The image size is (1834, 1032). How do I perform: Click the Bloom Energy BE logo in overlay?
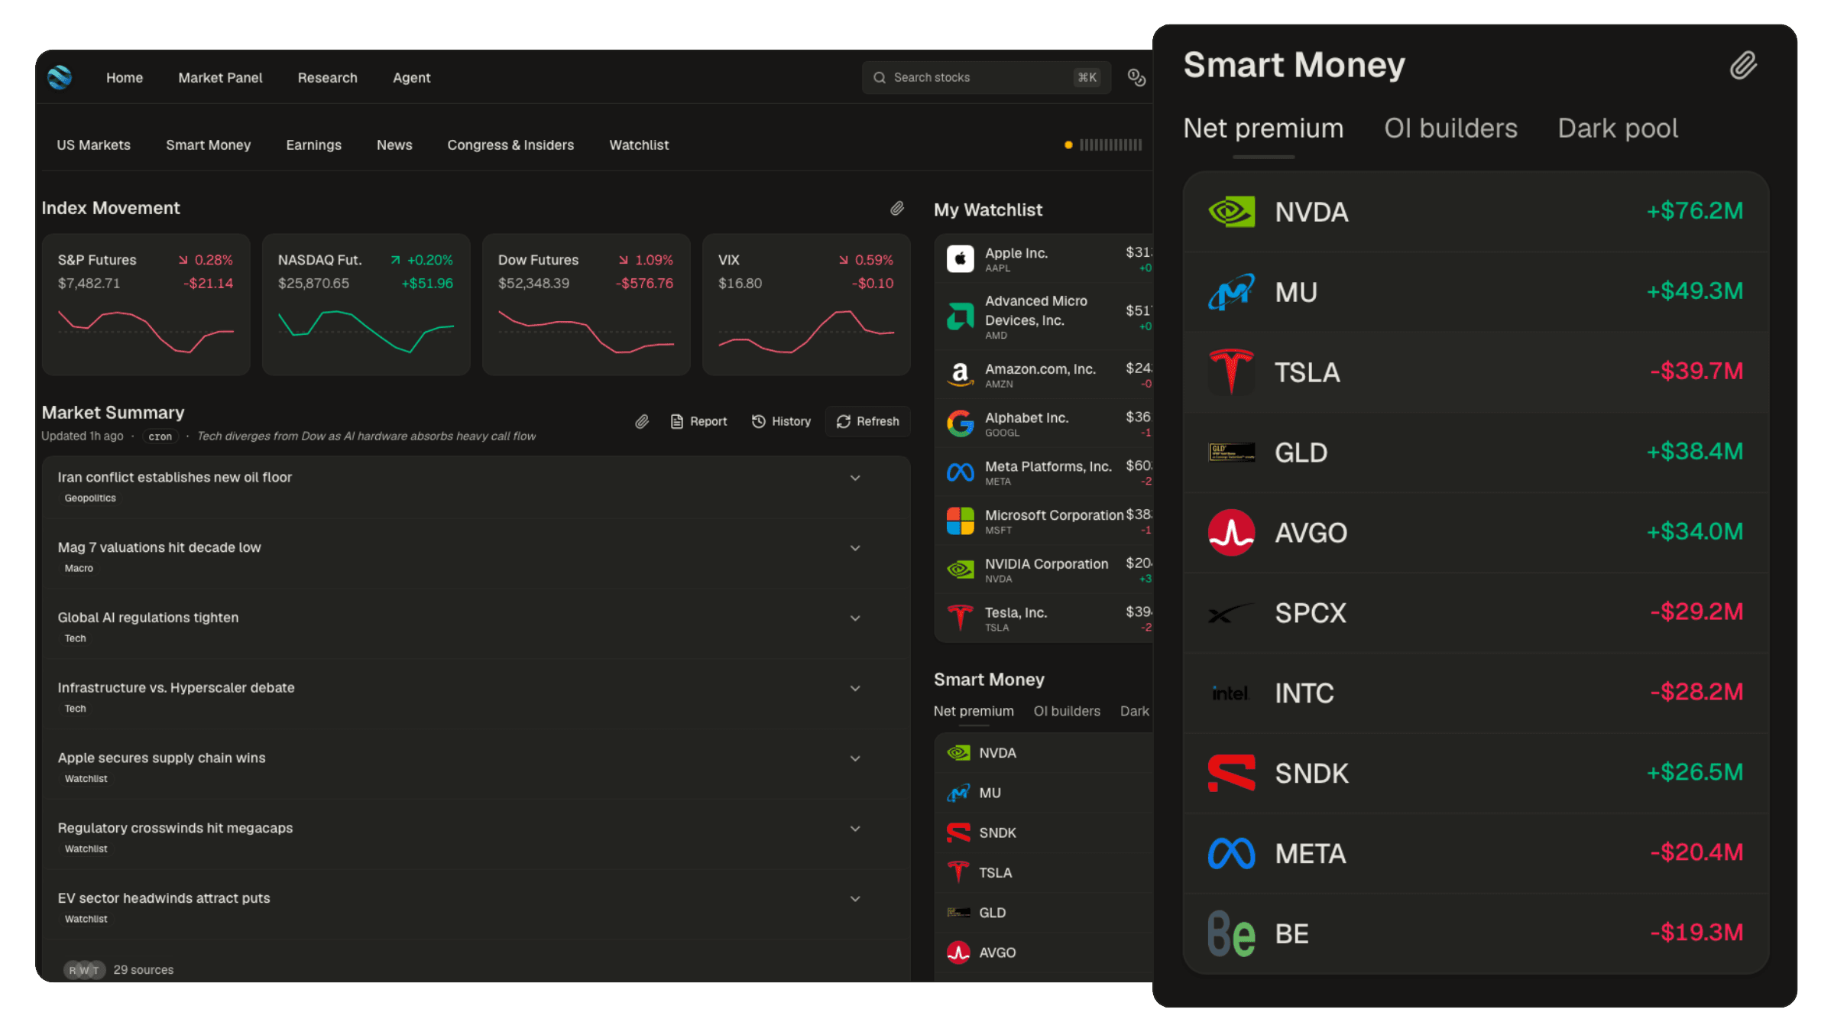[1231, 933]
